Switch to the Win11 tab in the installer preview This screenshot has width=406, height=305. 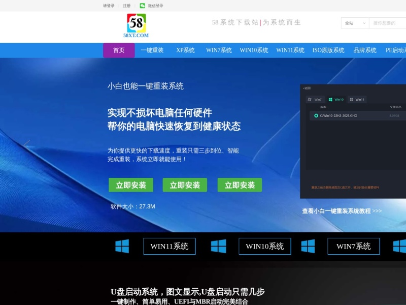pyautogui.click(x=357, y=100)
